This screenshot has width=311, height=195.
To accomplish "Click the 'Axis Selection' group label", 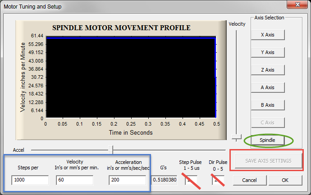I will click(269, 18).
